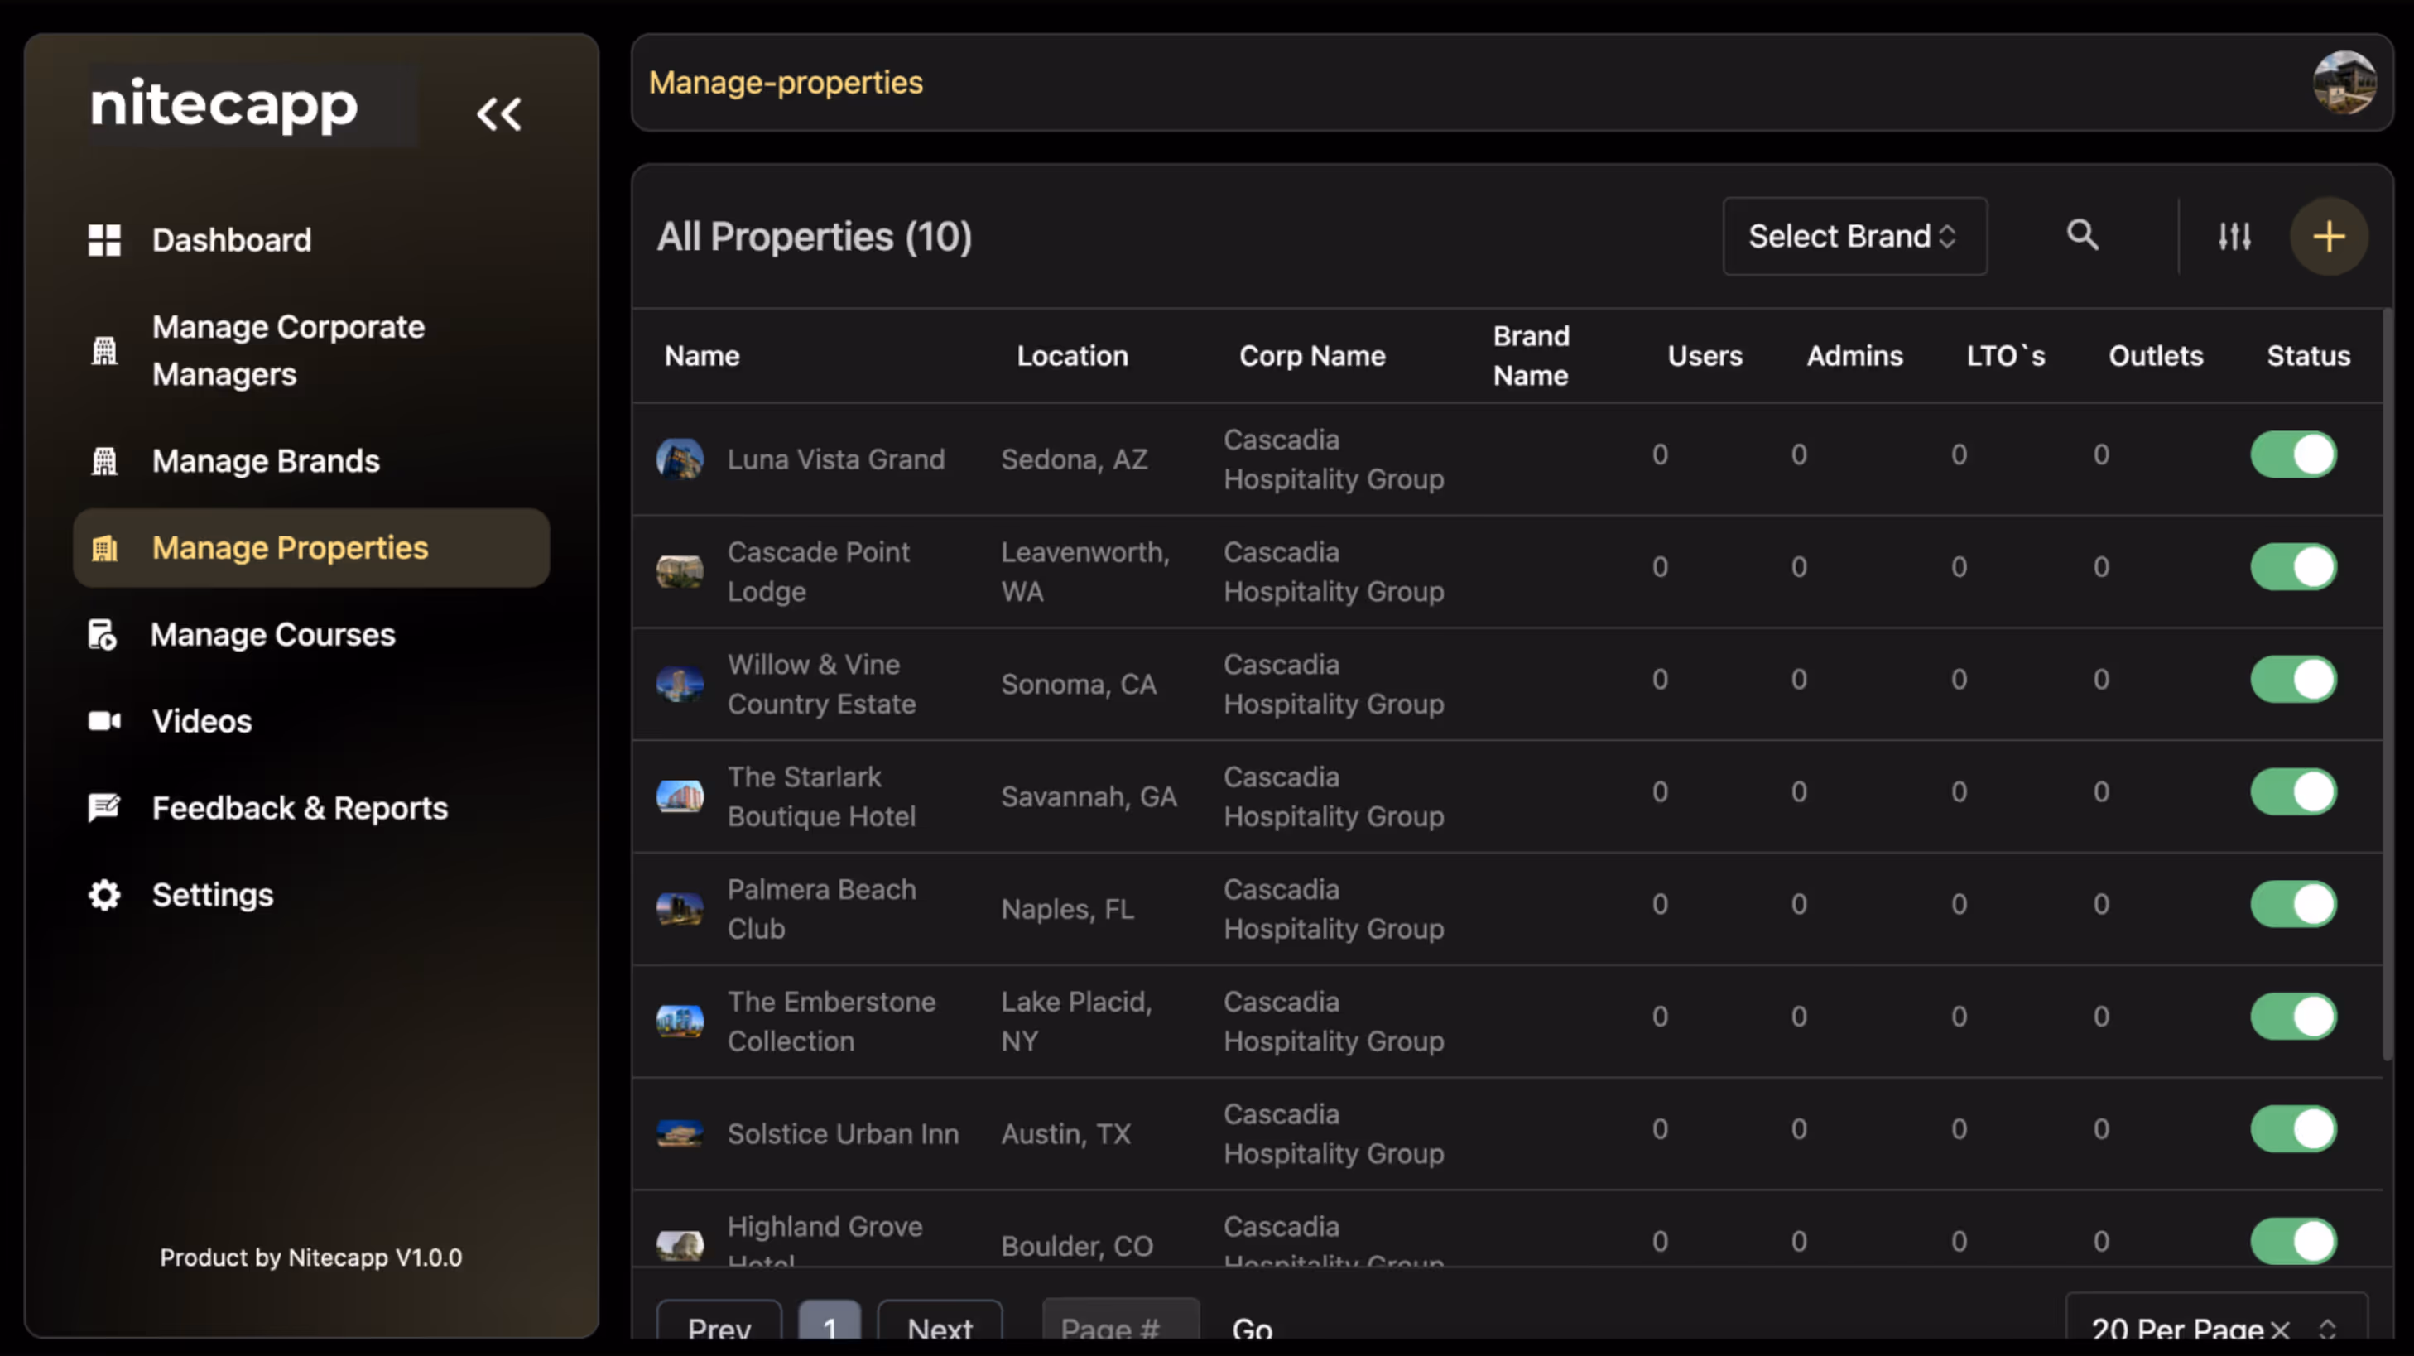
Task: Open the filter sliders icon
Action: (x=2234, y=236)
